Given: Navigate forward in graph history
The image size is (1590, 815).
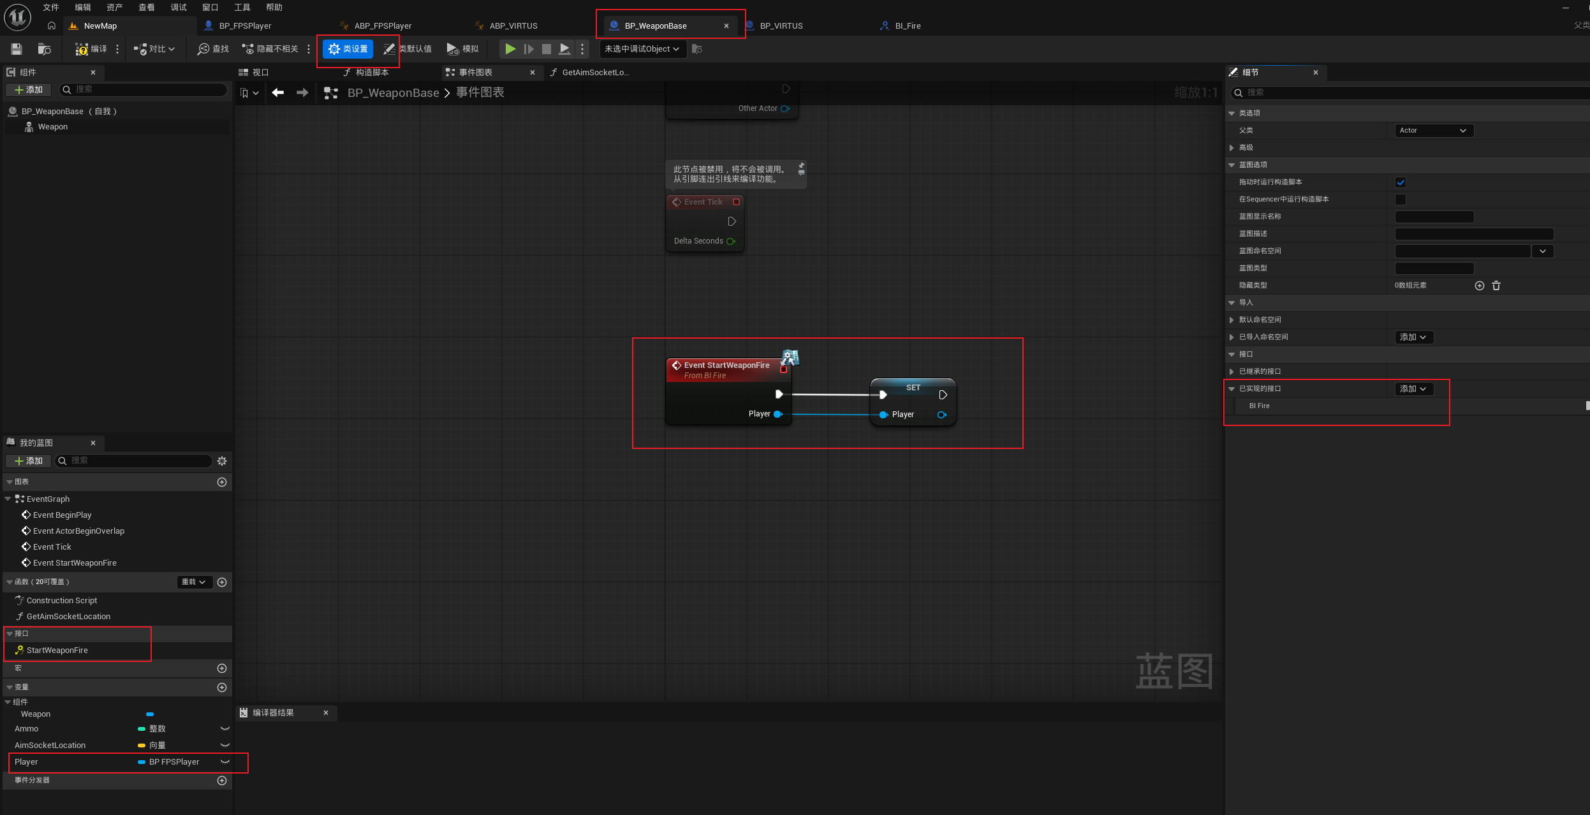Looking at the screenshot, I should [302, 93].
